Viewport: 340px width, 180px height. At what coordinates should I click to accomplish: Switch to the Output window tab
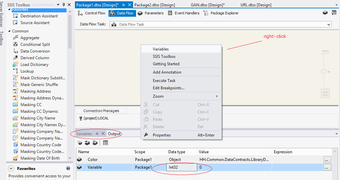point(114,134)
